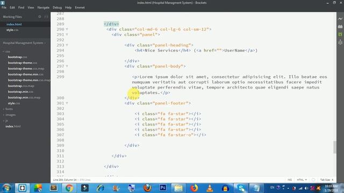Open the View menu

(x=31, y=8)
